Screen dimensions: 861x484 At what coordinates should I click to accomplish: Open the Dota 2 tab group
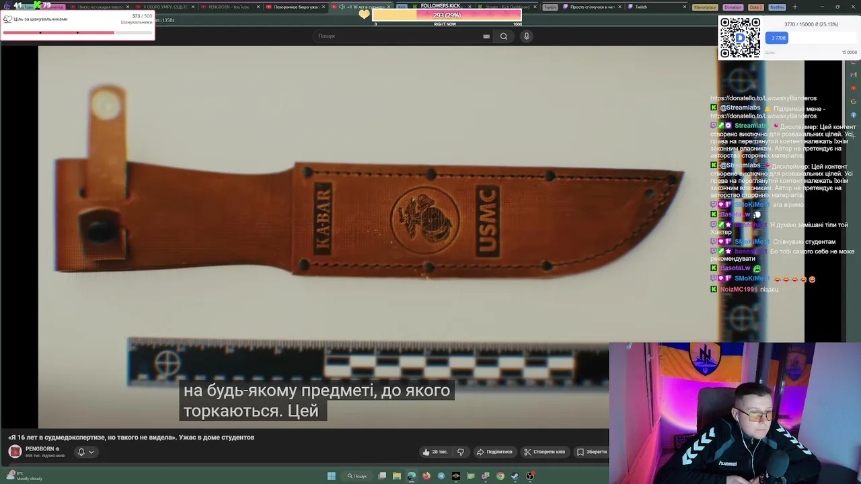tap(755, 7)
